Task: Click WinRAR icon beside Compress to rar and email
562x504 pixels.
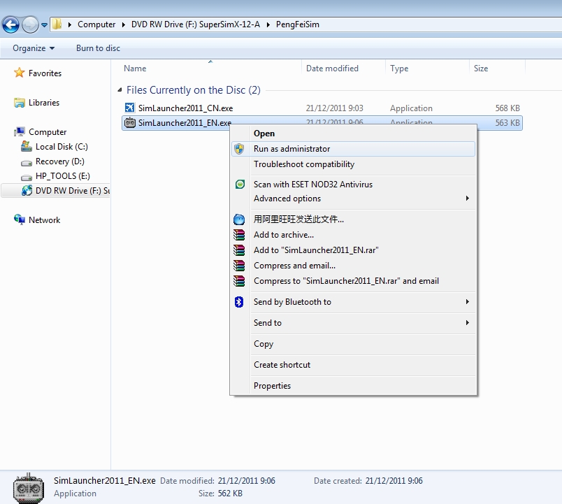Action: [x=239, y=281]
